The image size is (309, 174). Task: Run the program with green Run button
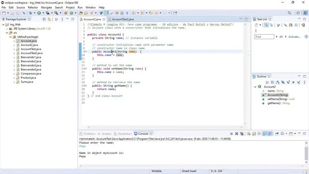tap(39, 13)
